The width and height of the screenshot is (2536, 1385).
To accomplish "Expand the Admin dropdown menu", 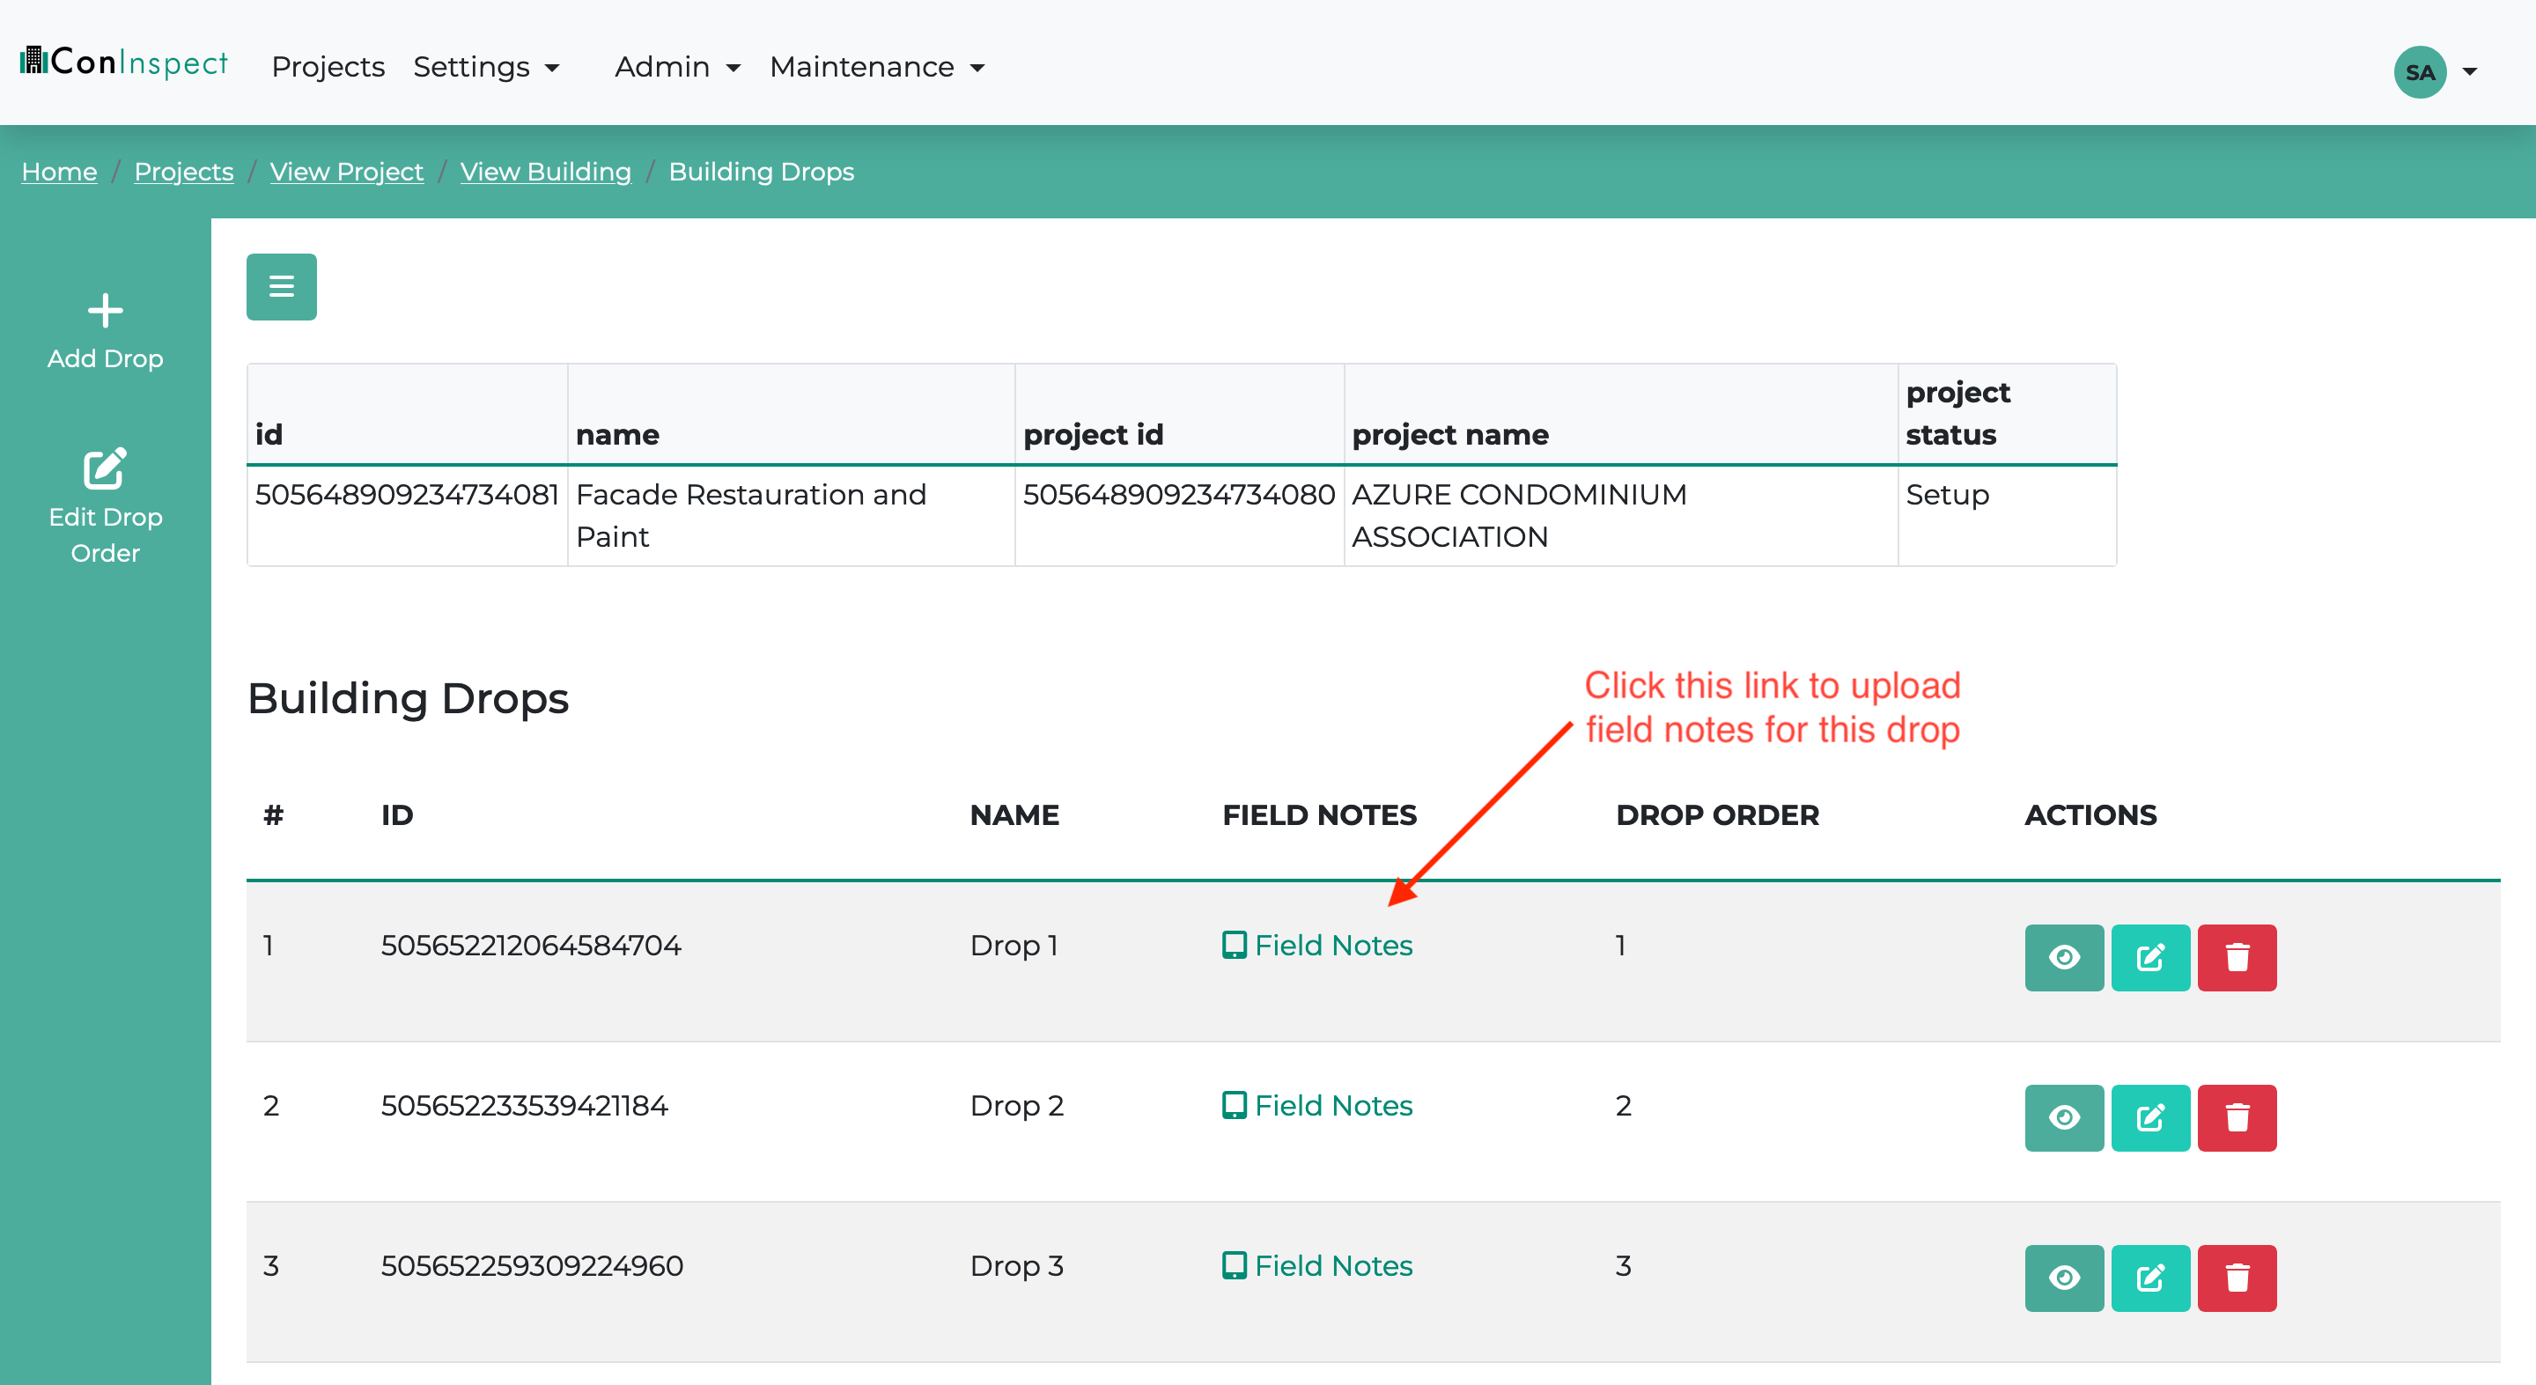I will pos(677,67).
